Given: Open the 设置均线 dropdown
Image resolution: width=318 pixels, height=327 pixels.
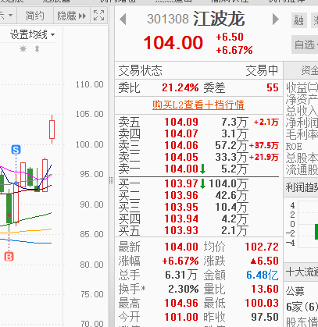Looking at the screenshot, I should click(x=32, y=34).
